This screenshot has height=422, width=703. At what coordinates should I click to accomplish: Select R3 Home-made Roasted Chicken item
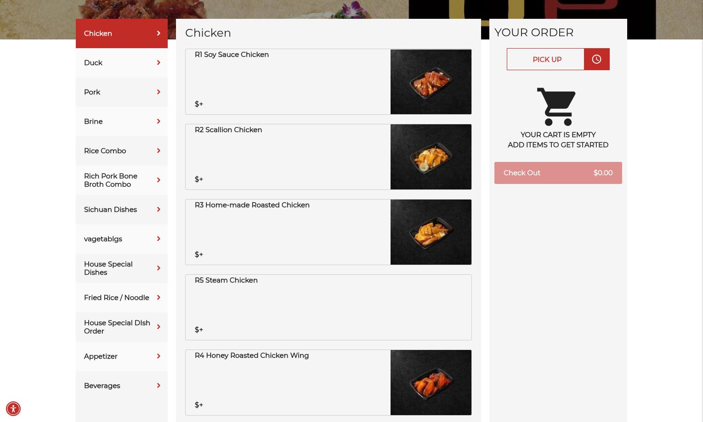coord(329,232)
